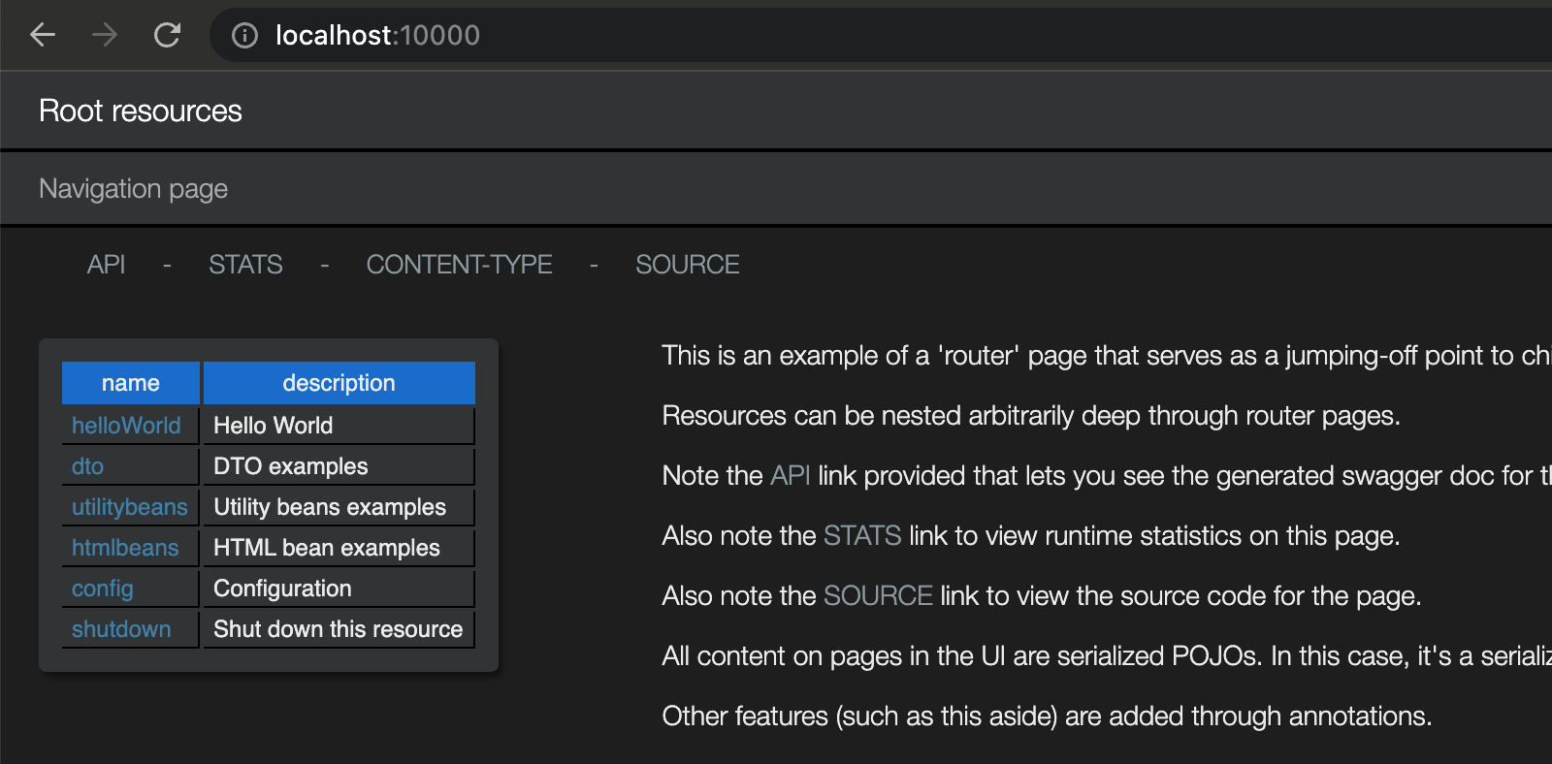This screenshot has width=1552, height=764.
Task: Click the inline API link in aside text
Action: 790,476
